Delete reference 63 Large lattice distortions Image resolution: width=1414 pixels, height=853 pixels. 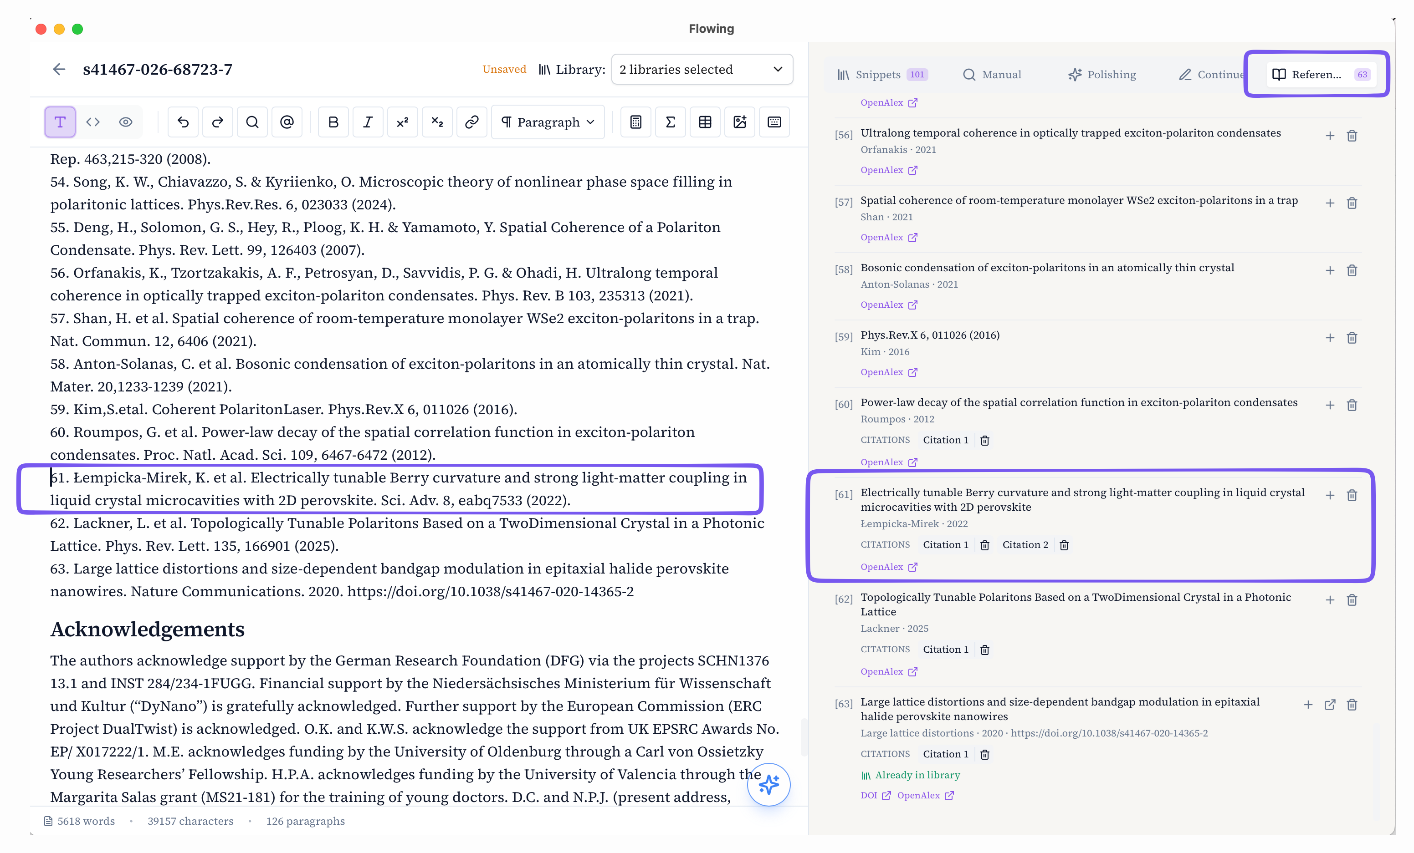pyautogui.click(x=1352, y=705)
